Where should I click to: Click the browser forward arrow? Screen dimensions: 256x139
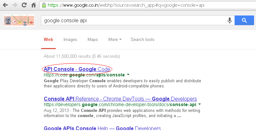15,5
